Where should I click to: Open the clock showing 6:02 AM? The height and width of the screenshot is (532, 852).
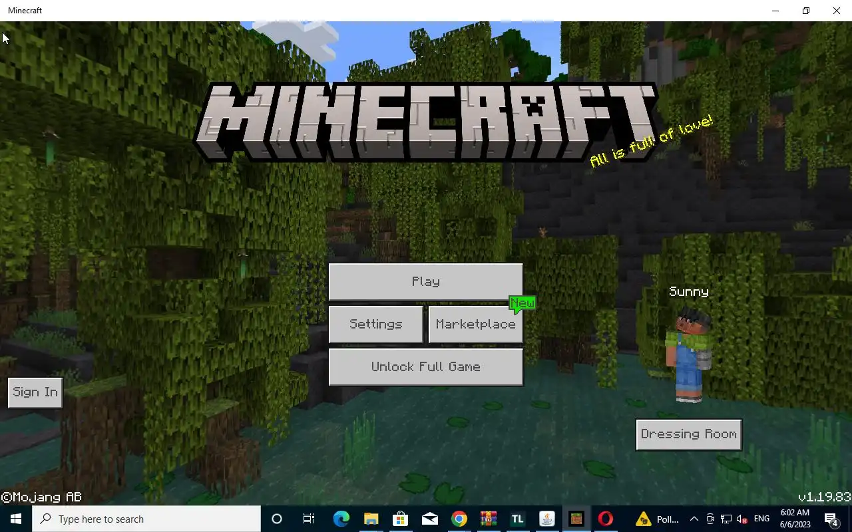[x=795, y=519]
